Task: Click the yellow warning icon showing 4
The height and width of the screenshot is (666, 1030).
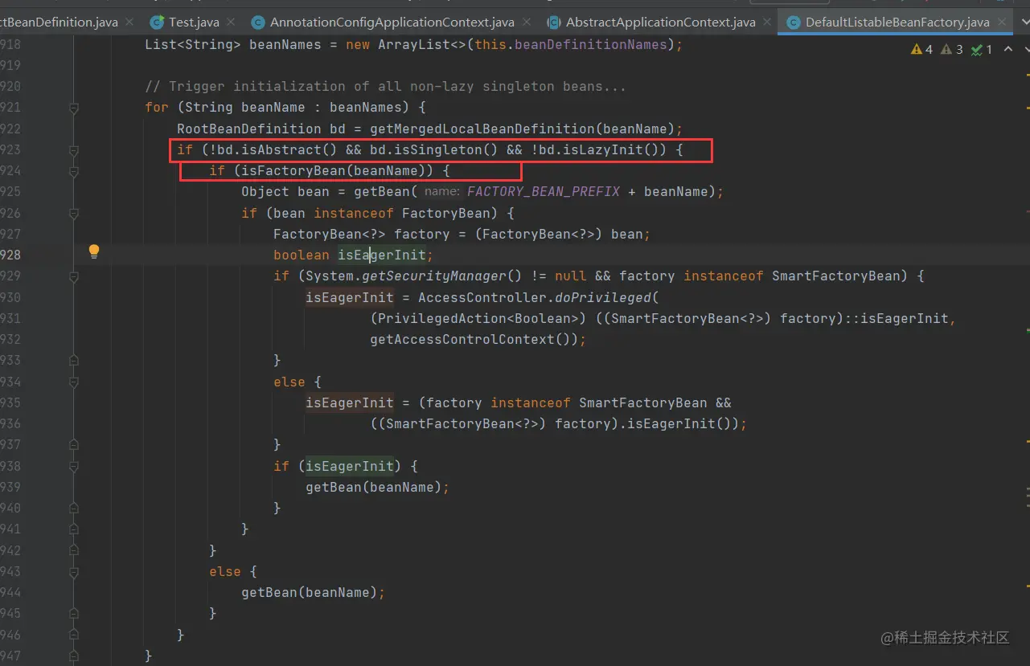Action: pos(921,50)
